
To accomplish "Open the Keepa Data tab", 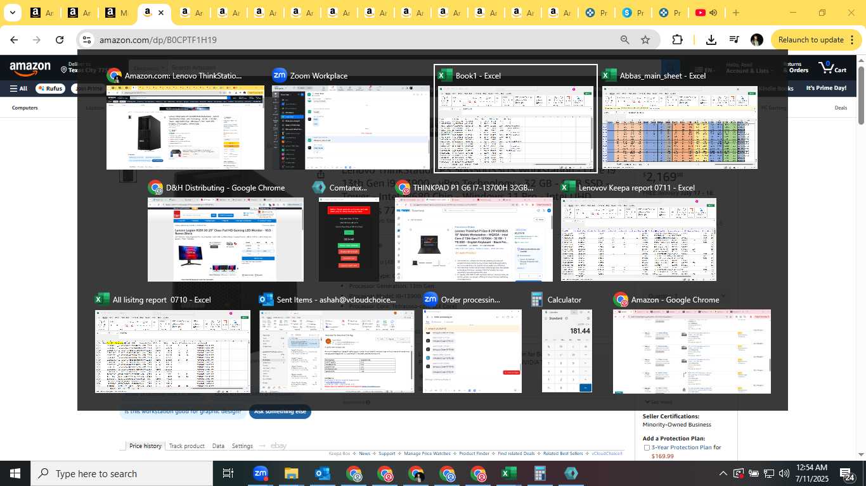I will (218, 446).
